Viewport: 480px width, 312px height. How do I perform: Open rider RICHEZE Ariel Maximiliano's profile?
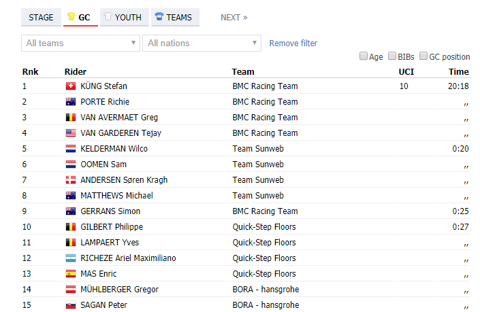click(128, 258)
